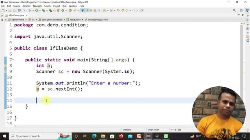Go to Previous Annotation icon
This screenshot has height=140, width=250.
111,10
